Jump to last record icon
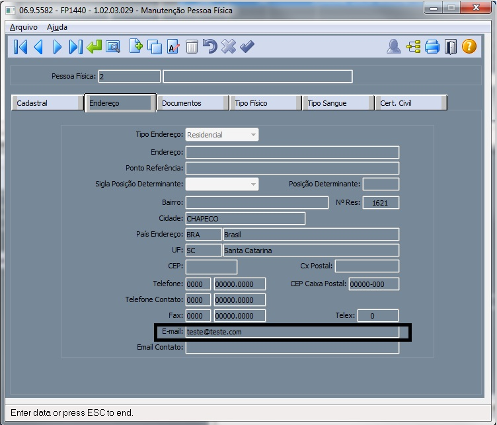 (76, 47)
